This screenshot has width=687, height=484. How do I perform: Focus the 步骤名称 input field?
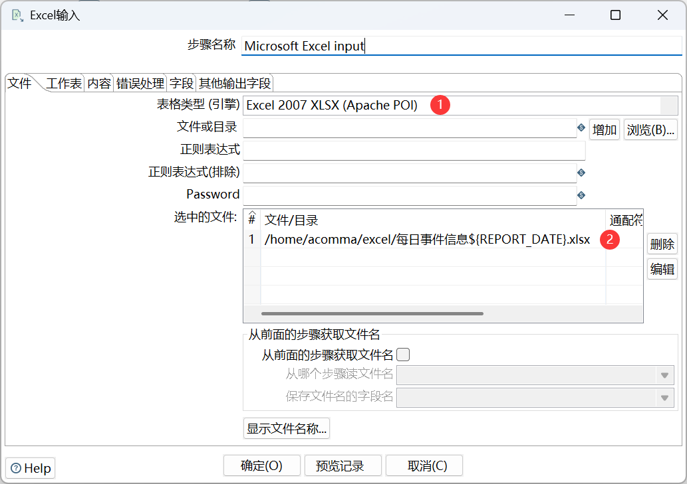point(462,46)
